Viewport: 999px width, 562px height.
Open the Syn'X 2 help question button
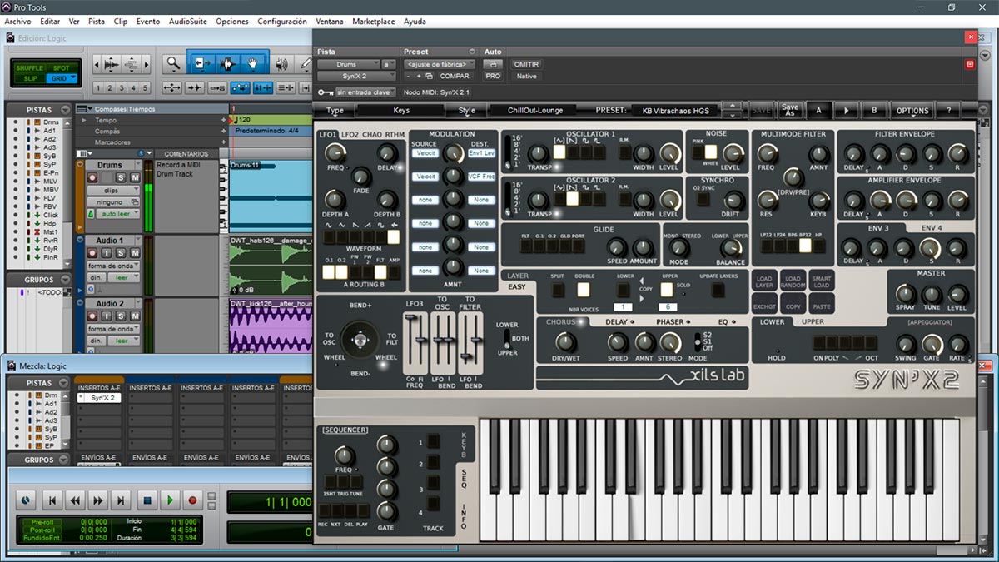coord(948,110)
